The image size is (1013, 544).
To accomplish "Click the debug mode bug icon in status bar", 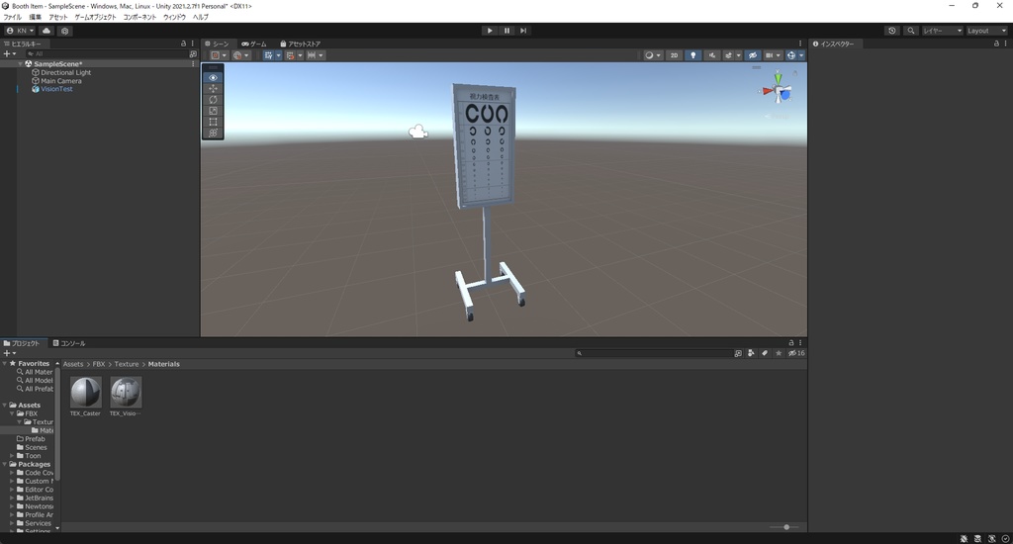I will pos(964,539).
